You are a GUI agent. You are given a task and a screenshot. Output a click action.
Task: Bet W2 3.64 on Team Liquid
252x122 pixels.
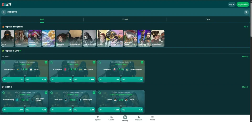point(84,110)
